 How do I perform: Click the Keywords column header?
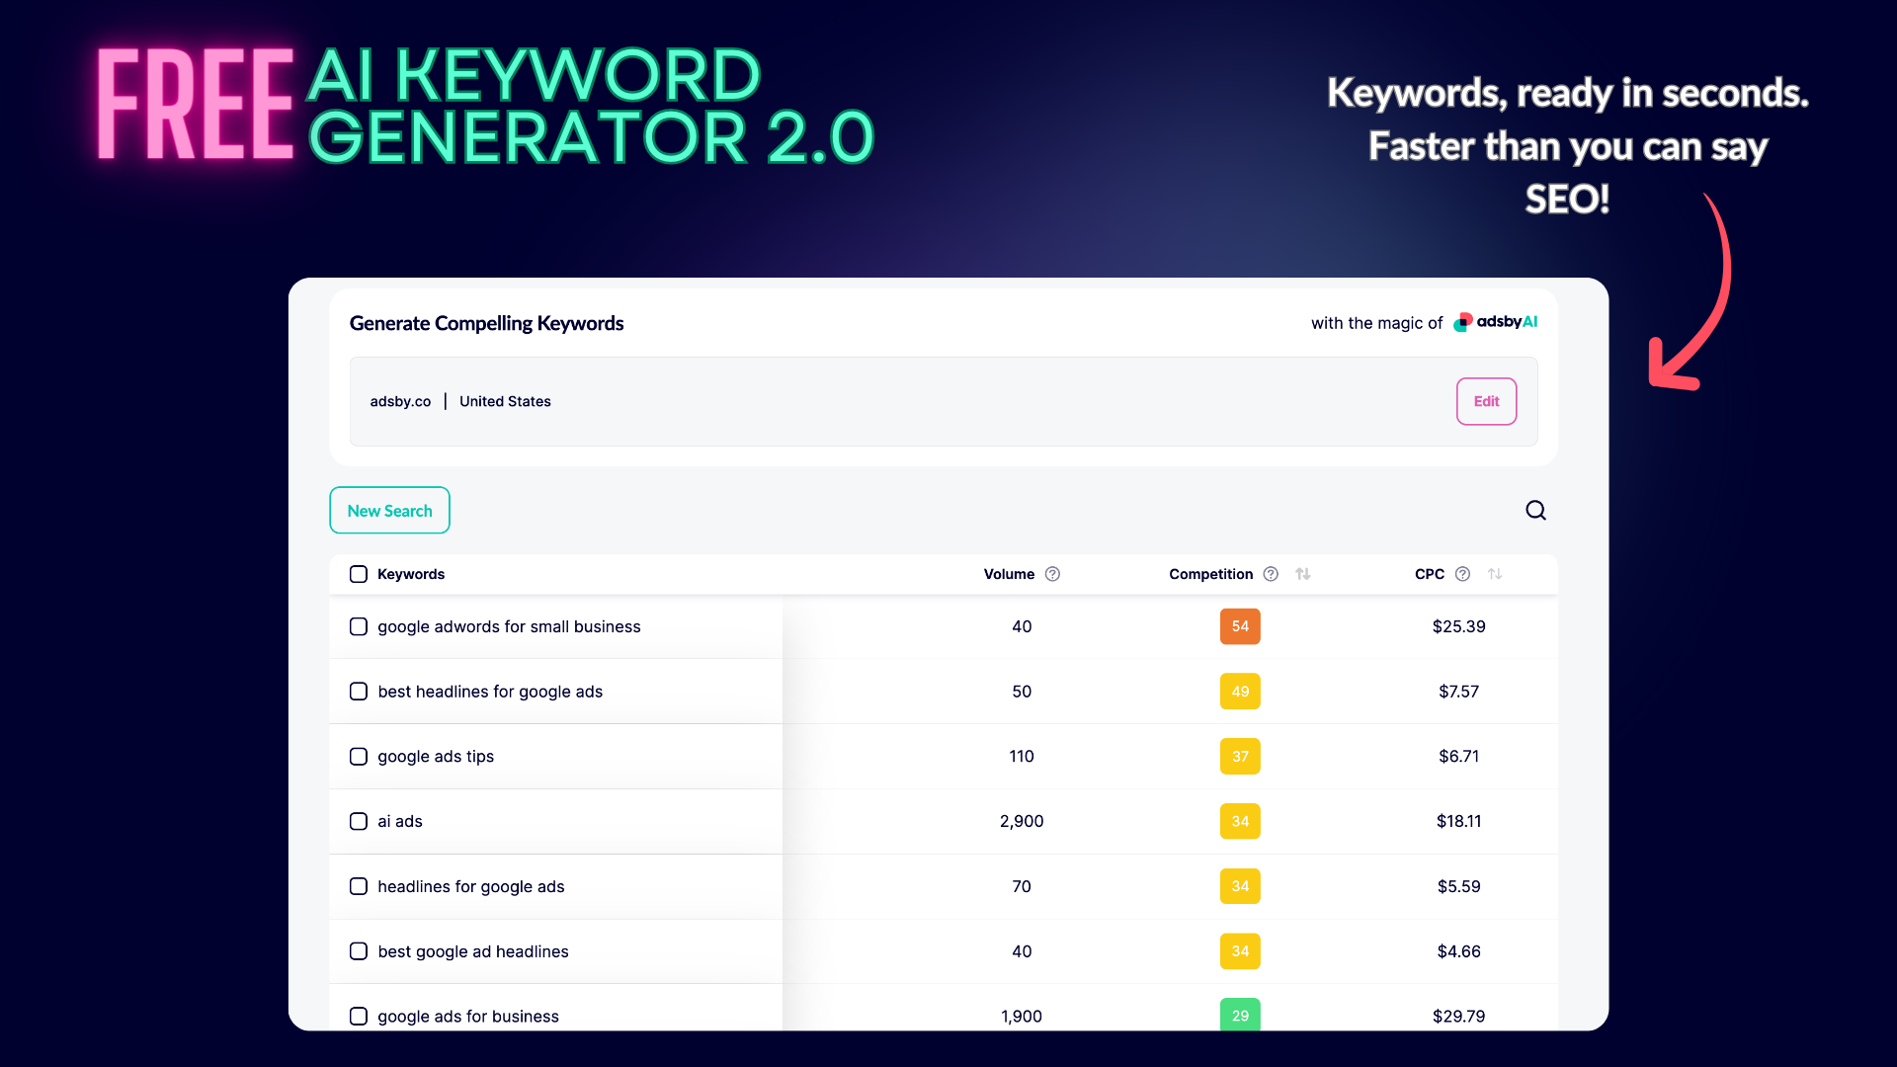[x=411, y=574]
